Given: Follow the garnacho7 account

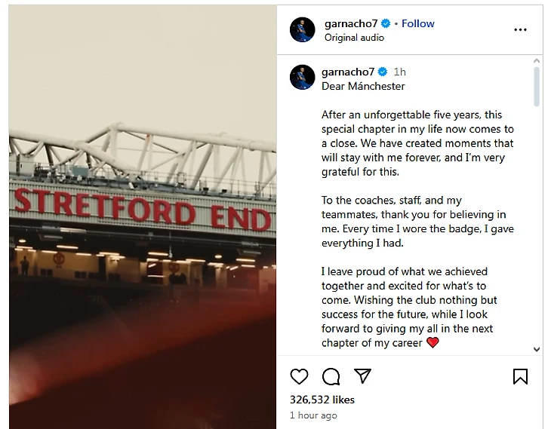Looking at the screenshot, I should (x=417, y=23).
